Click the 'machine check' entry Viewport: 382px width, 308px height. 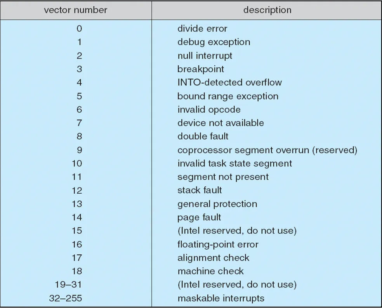click(x=210, y=271)
